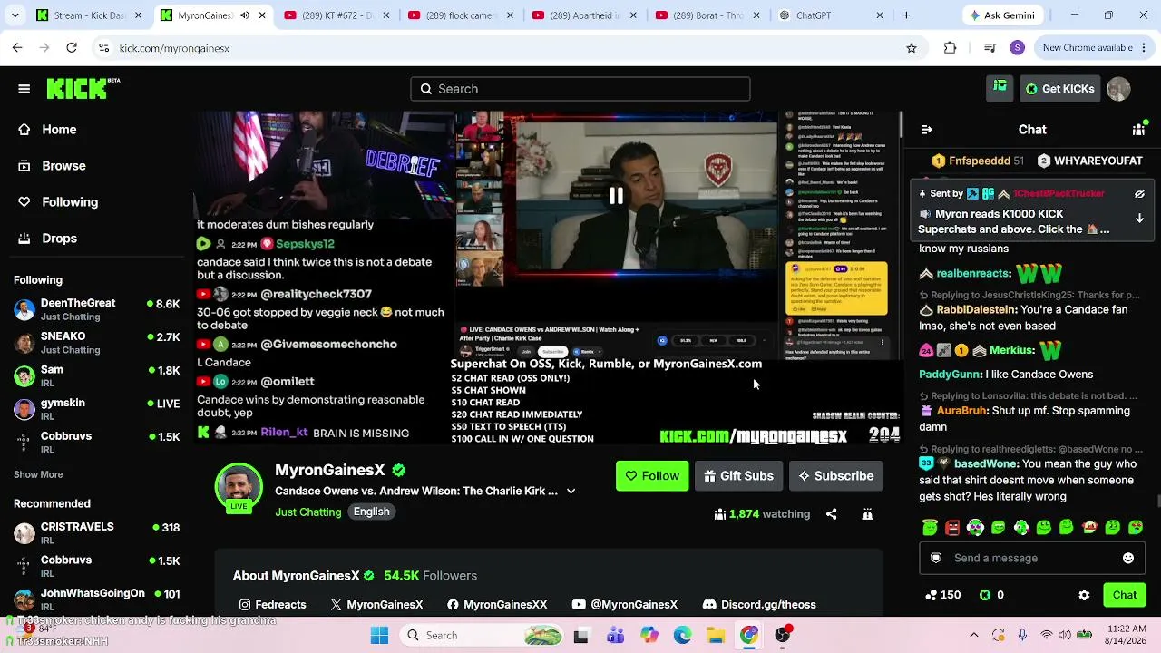
Task: Open gymskin channel in Following list
Action: coord(97,409)
